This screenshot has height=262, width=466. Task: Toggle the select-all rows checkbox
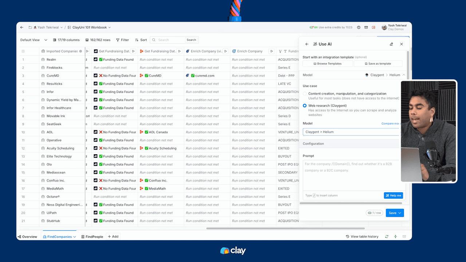[x=23, y=51]
